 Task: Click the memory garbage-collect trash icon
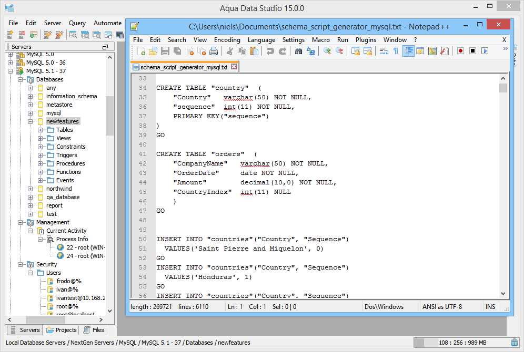(x=515, y=343)
